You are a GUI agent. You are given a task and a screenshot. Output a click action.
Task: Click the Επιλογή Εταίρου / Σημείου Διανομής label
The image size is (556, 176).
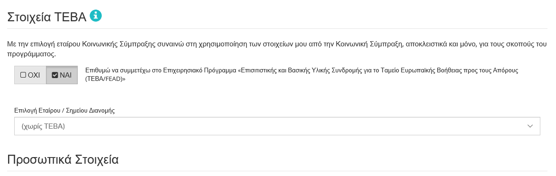pyautogui.click(x=64, y=111)
